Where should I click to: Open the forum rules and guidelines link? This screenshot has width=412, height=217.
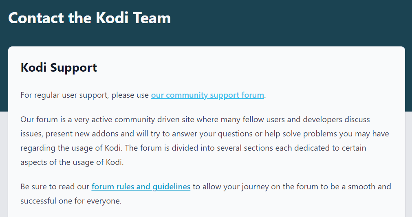click(x=141, y=186)
